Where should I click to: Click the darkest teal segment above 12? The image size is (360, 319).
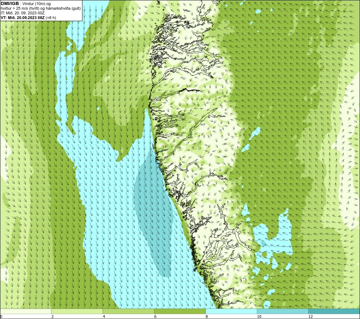(334, 311)
